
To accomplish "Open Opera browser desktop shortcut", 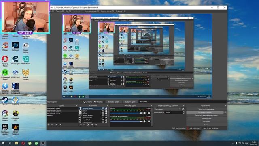I will coord(5,60).
